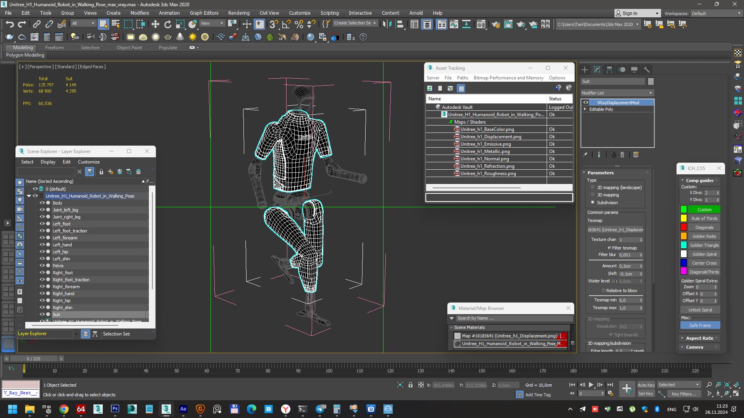Screen dimensions: 744x418
Task: Click the Texmap displacement map button
Action: click(x=615, y=230)
